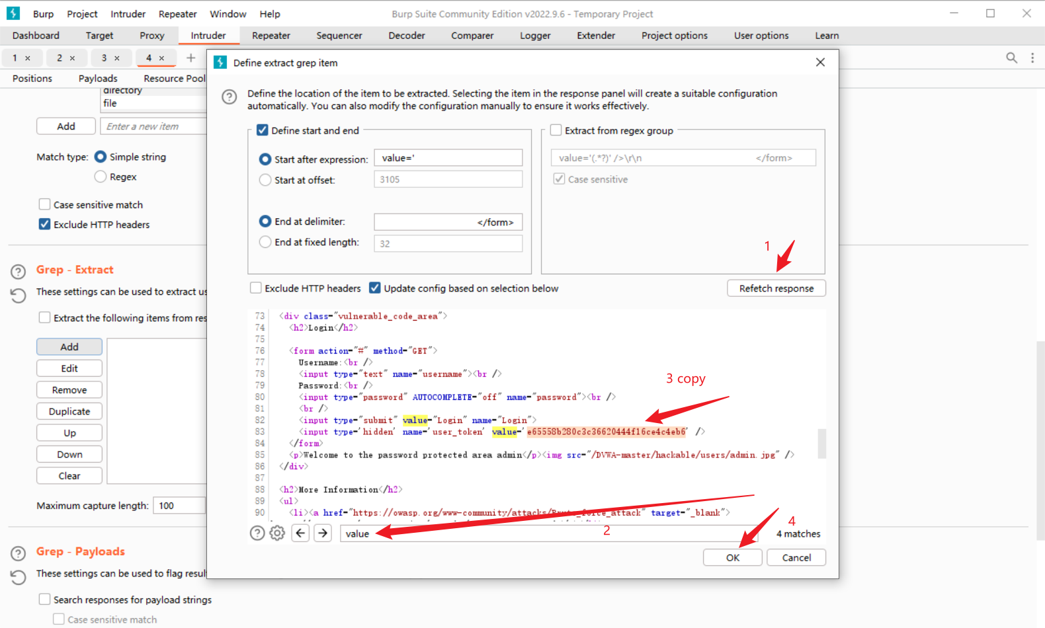
Task: Confirm the dialog with OK
Action: (732, 557)
